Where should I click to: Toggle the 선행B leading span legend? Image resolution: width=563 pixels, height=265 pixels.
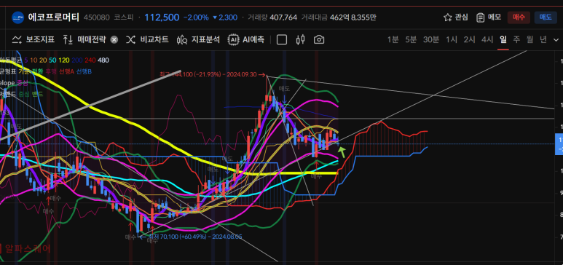(84, 72)
